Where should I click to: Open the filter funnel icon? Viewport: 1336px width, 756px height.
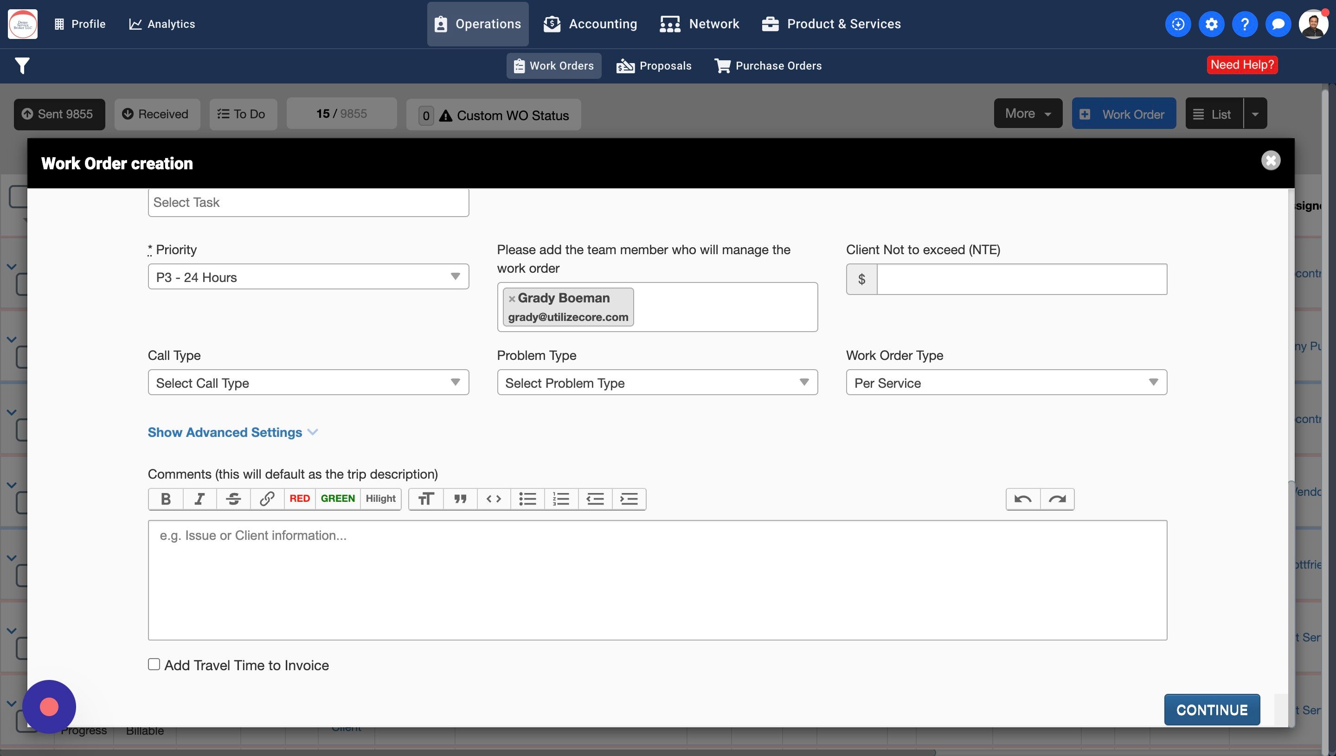click(x=22, y=66)
